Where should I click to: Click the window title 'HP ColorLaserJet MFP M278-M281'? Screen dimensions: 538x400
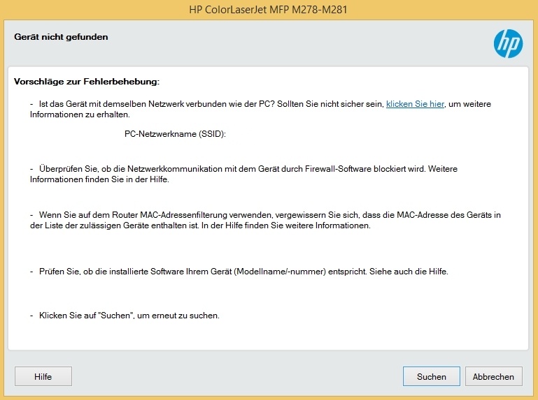[269, 9]
